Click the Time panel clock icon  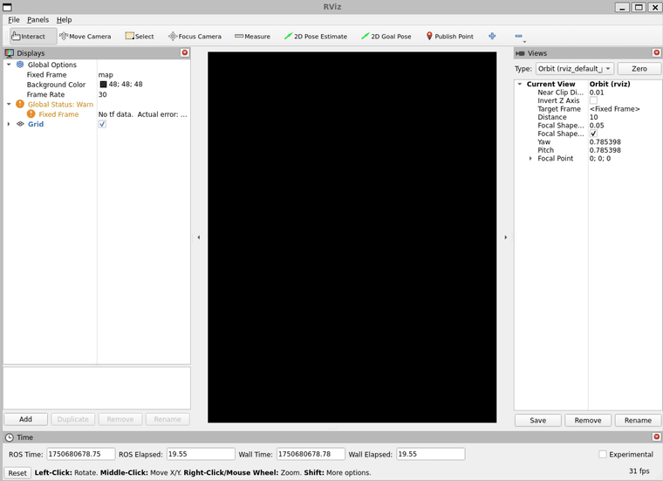[x=10, y=437]
